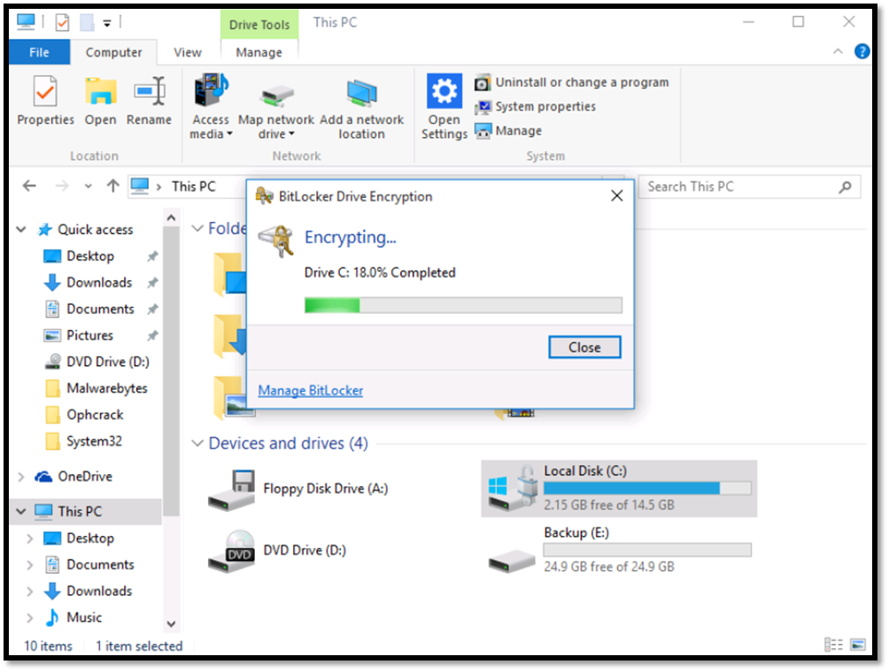Viewport: 889px width, 672px height.
Task: Select the Drive Tools contextual tab
Action: [259, 25]
